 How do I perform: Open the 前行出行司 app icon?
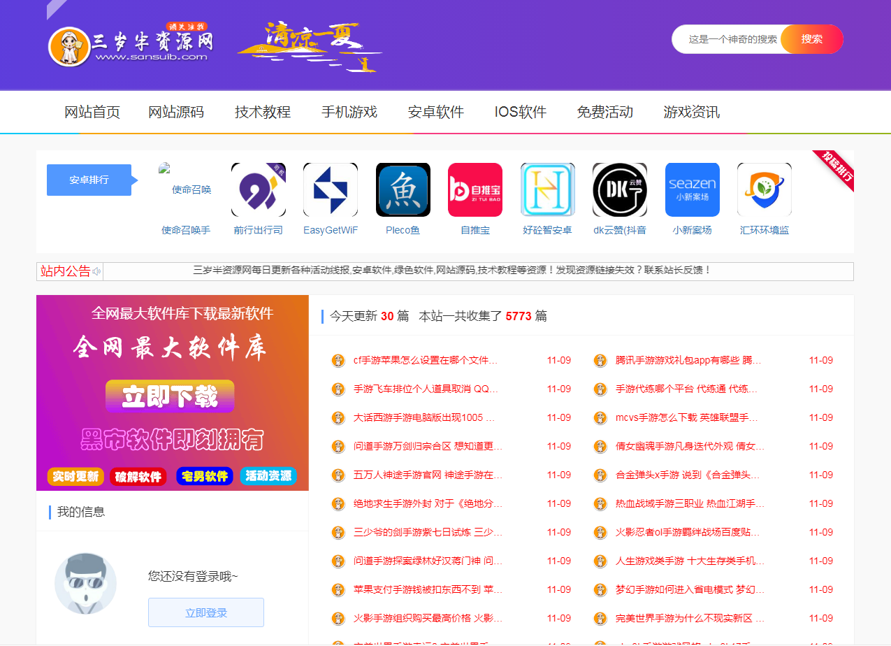(259, 189)
